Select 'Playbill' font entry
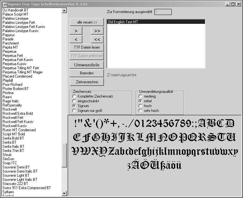243x198 pixels. click(8, 80)
